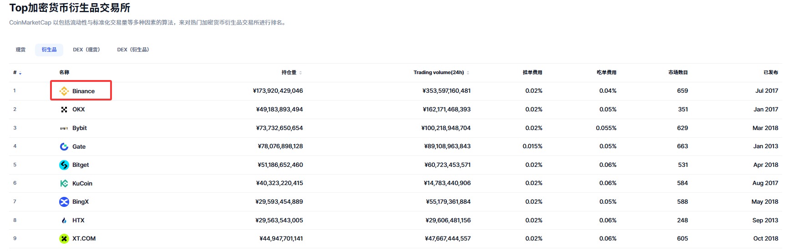Open the Gate exchange link
This screenshot has height=251, width=799.
click(x=79, y=146)
